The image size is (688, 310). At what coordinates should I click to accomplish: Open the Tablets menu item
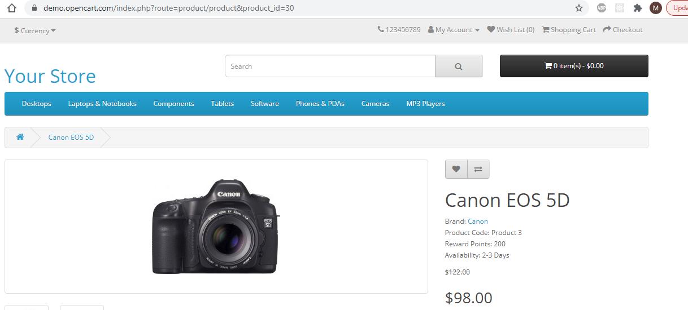(223, 104)
